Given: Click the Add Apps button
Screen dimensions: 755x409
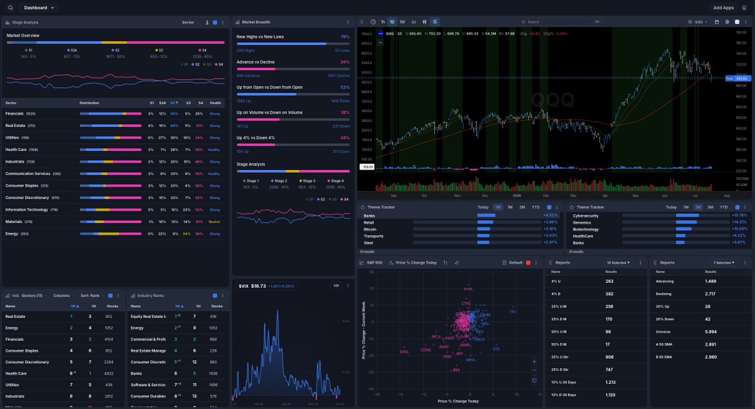Looking at the screenshot, I should point(724,8).
